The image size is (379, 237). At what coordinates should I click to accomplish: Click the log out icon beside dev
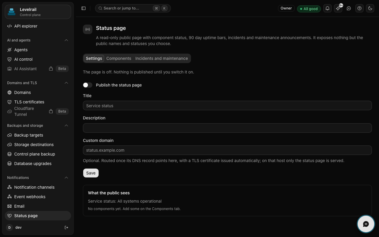coord(66,228)
